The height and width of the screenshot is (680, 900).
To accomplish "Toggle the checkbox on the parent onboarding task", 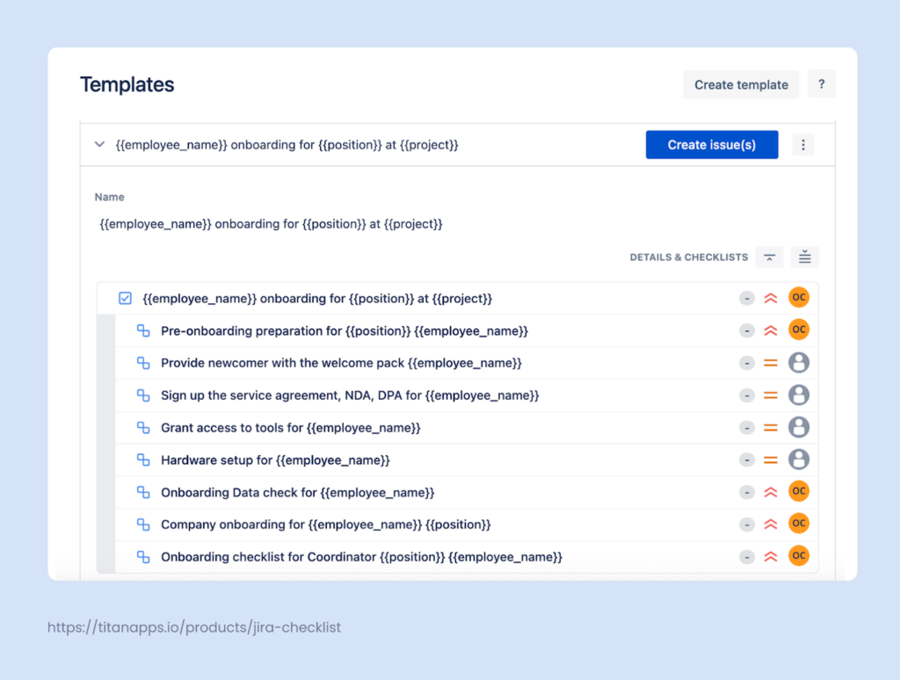I will tap(126, 298).
